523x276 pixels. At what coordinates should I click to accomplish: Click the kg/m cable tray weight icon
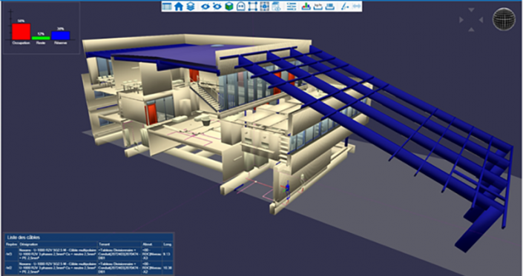point(318,7)
